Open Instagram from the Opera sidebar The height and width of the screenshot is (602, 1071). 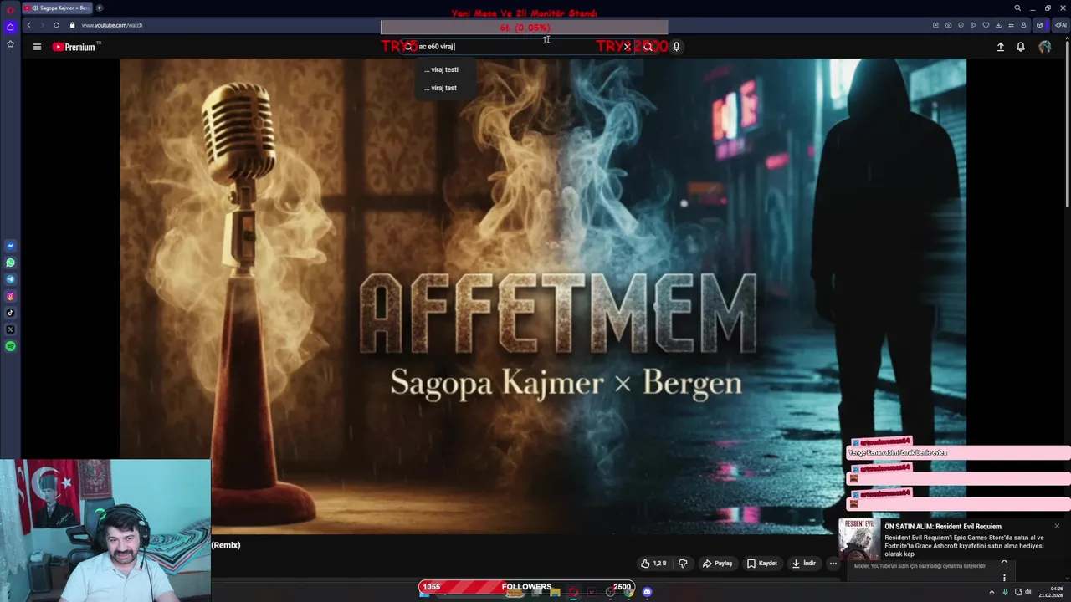tap(10, 296)
